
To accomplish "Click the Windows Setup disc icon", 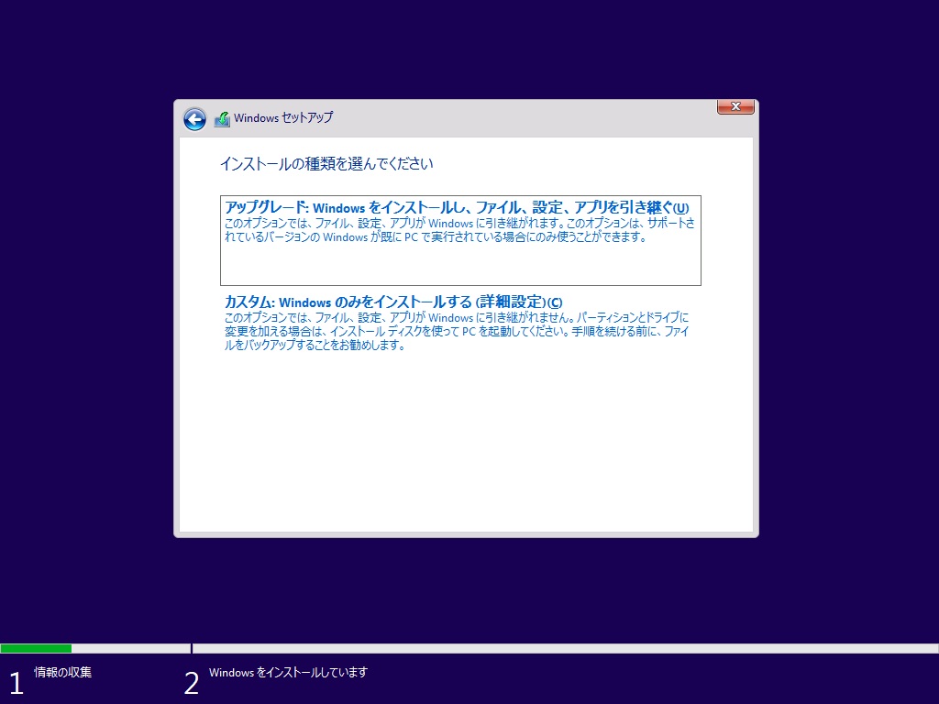I will coord(222,119).
